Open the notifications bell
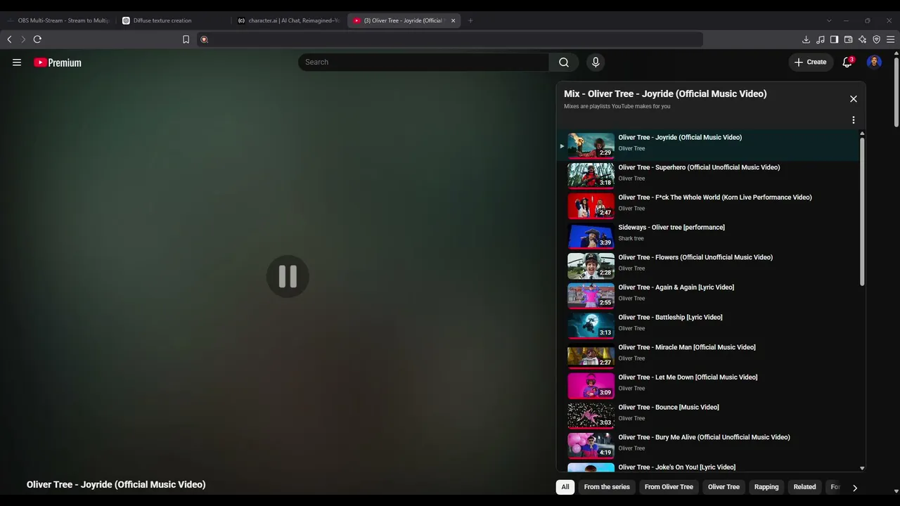This screenshot has height=506, width=900. pyautogui.click(x=848, y=63)
